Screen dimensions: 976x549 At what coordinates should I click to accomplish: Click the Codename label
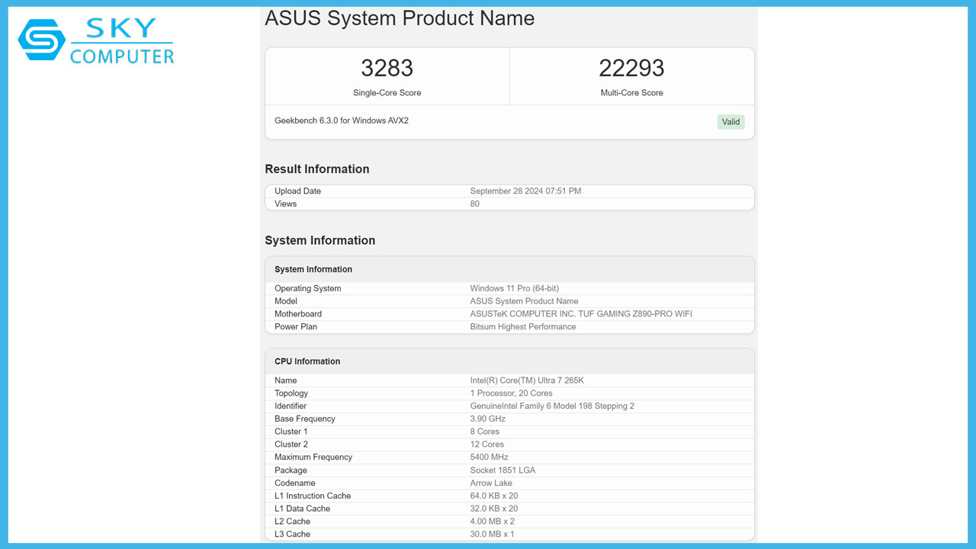click(x=295, y=483)
